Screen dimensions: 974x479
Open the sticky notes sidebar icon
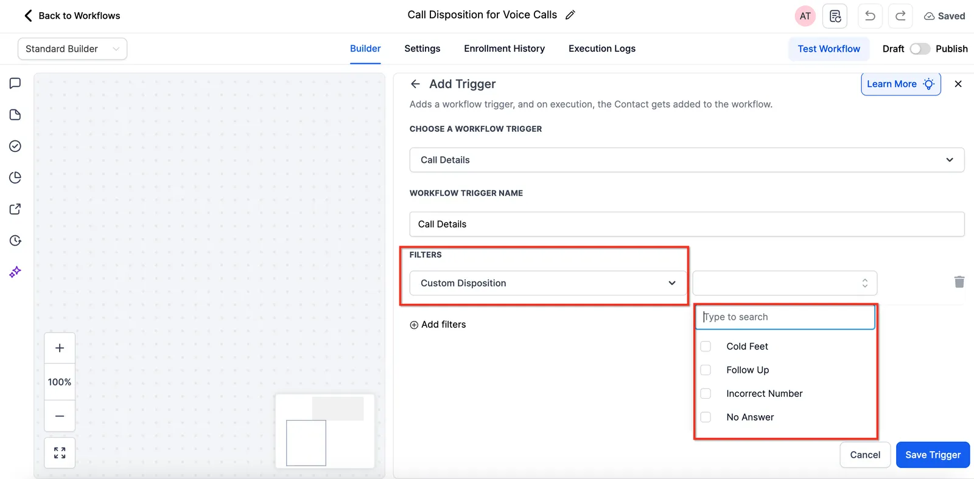point(15,115)
